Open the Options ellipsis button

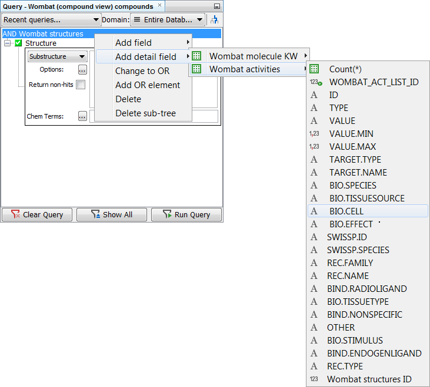(x=82, y=69)
